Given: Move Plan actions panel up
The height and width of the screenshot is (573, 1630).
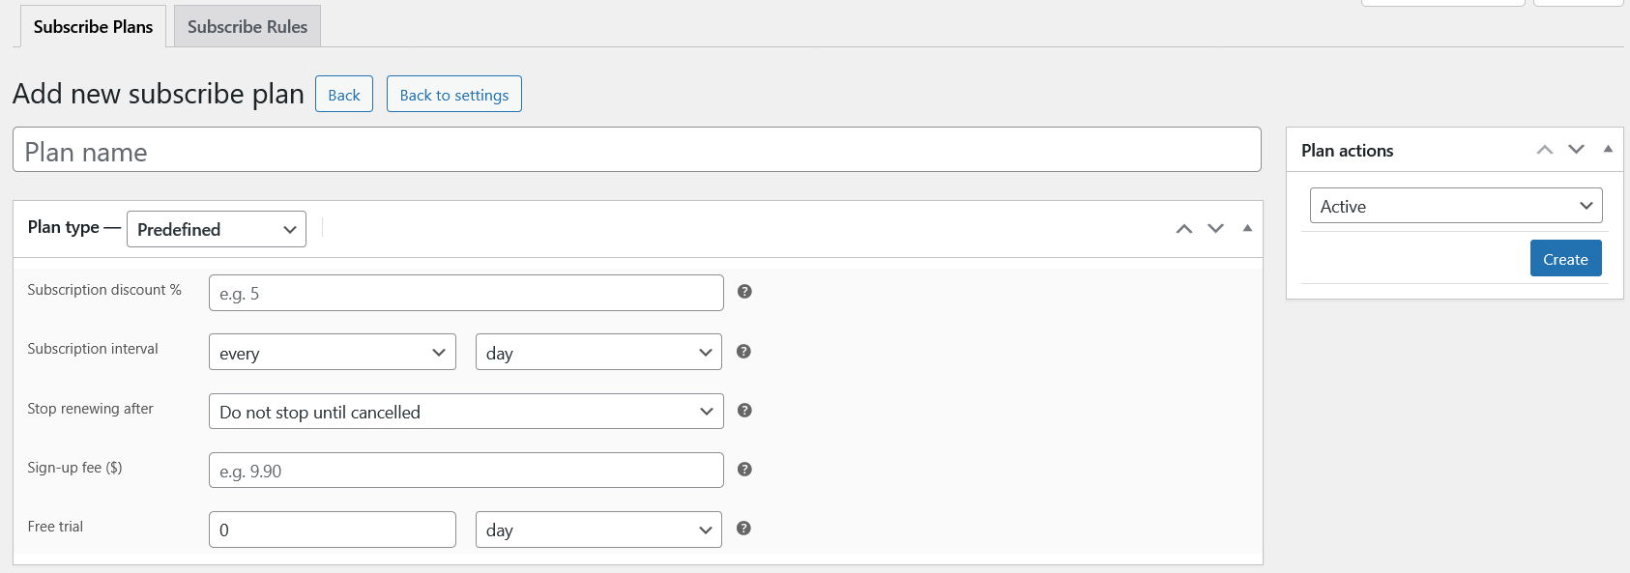Looking at the screenshot, I should pyautogui.click(x=1545, y=150).
